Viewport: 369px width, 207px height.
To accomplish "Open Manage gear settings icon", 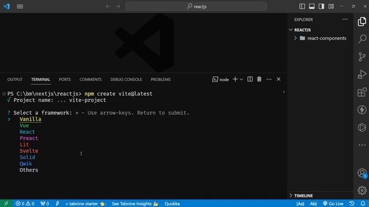I will pyautogui.click(x=362, y=190).
